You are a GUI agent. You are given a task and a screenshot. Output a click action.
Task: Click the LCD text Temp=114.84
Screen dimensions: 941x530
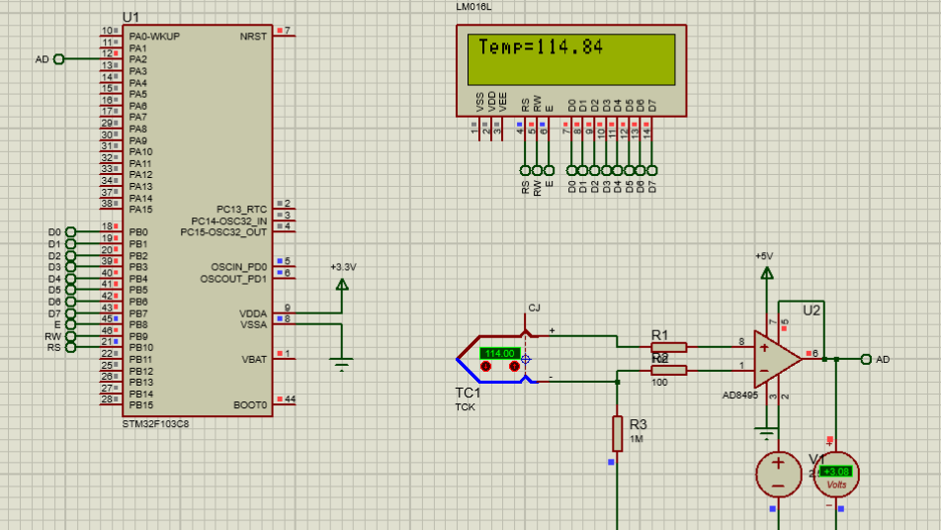[x=540, y=46]
